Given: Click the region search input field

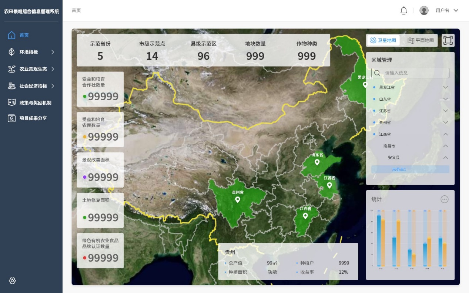Looking at the screenshot, I should (x=415, y=73).
